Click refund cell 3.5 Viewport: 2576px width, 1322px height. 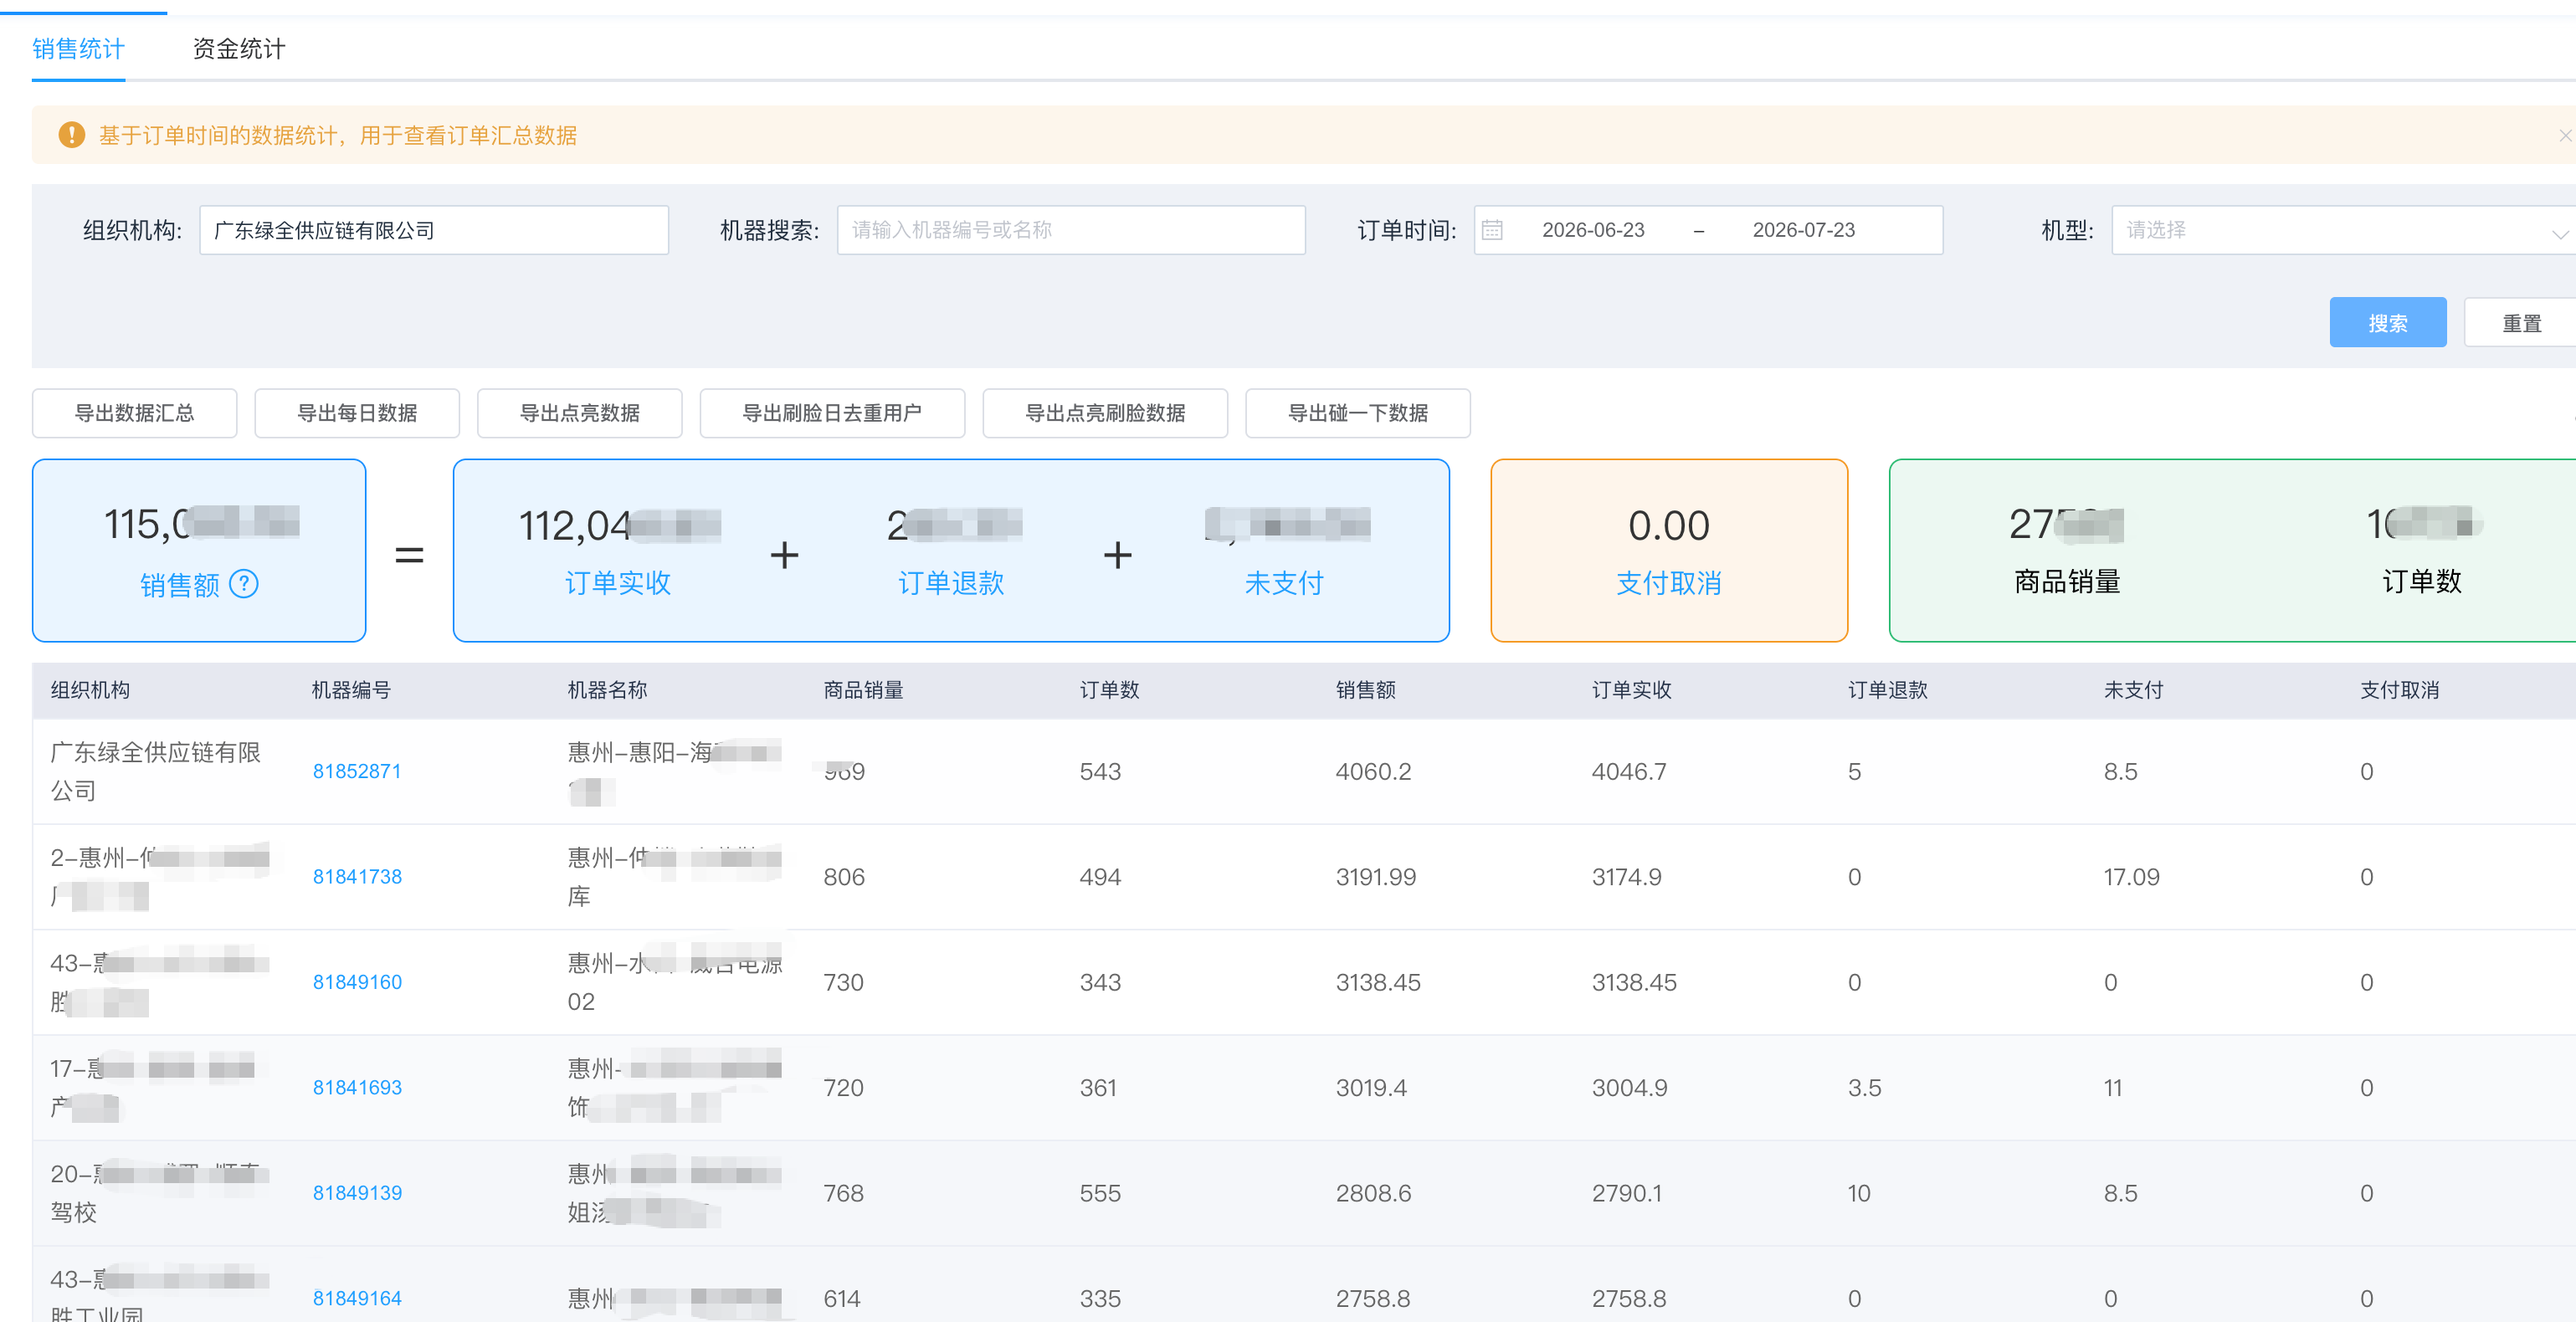(x=1864, y=1088)
